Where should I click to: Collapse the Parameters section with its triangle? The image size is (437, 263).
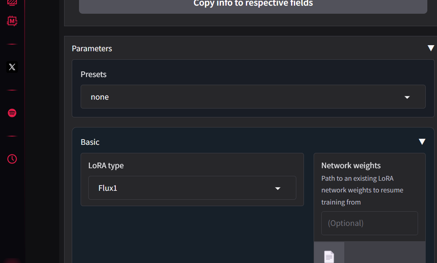(431, 48)
